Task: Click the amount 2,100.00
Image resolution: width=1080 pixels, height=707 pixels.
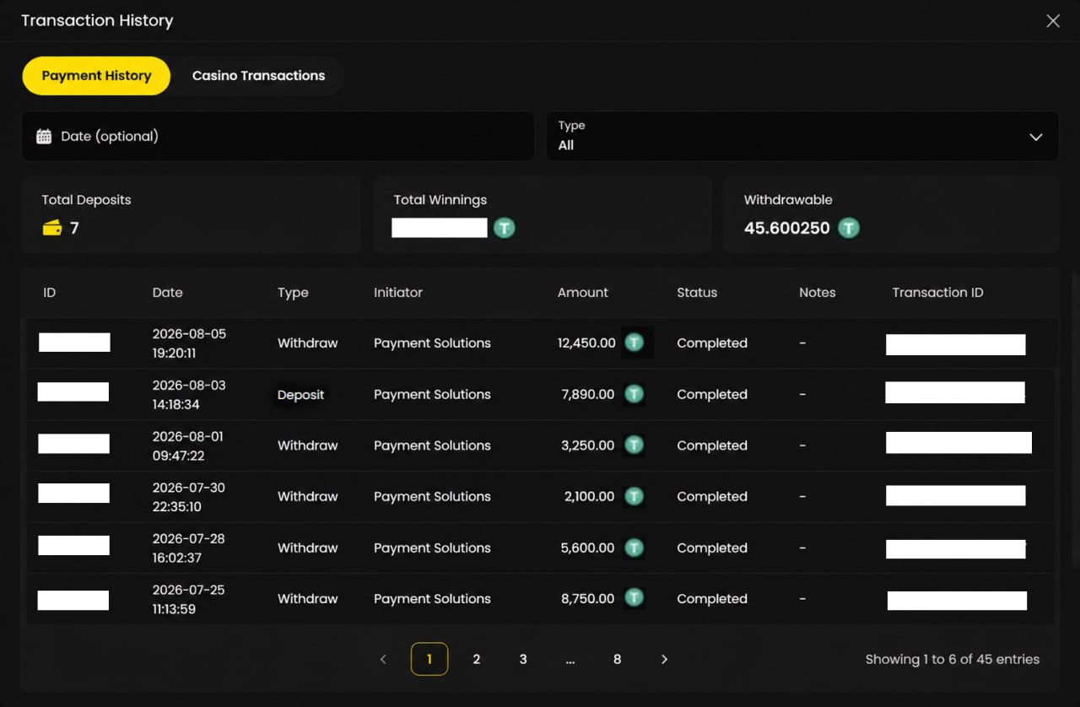Action: tap(589, 496)
